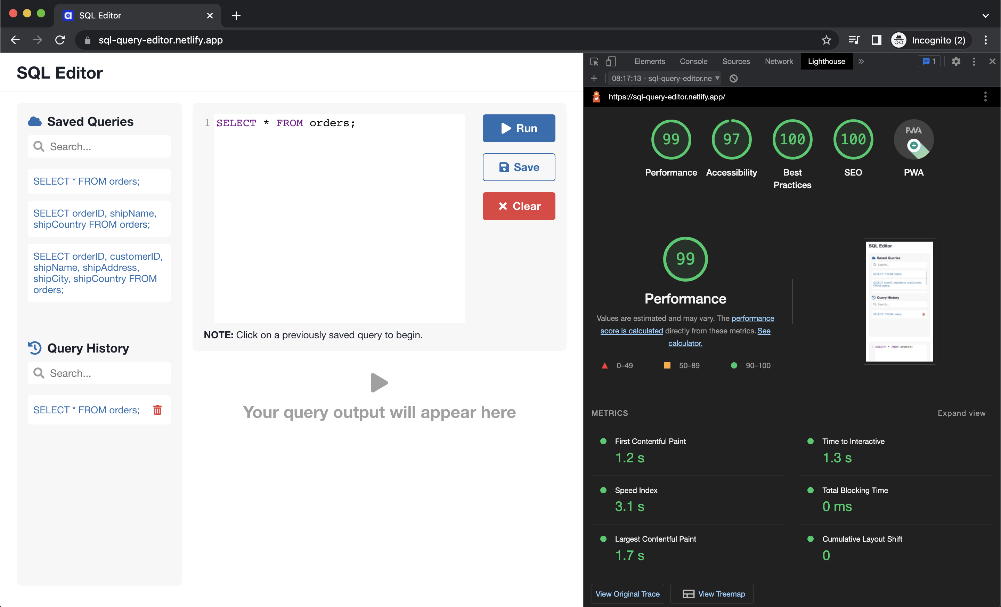Bookmark the current page with star icon
The height and width of the screenshot is (607, 1001).
tap(827, 40)
